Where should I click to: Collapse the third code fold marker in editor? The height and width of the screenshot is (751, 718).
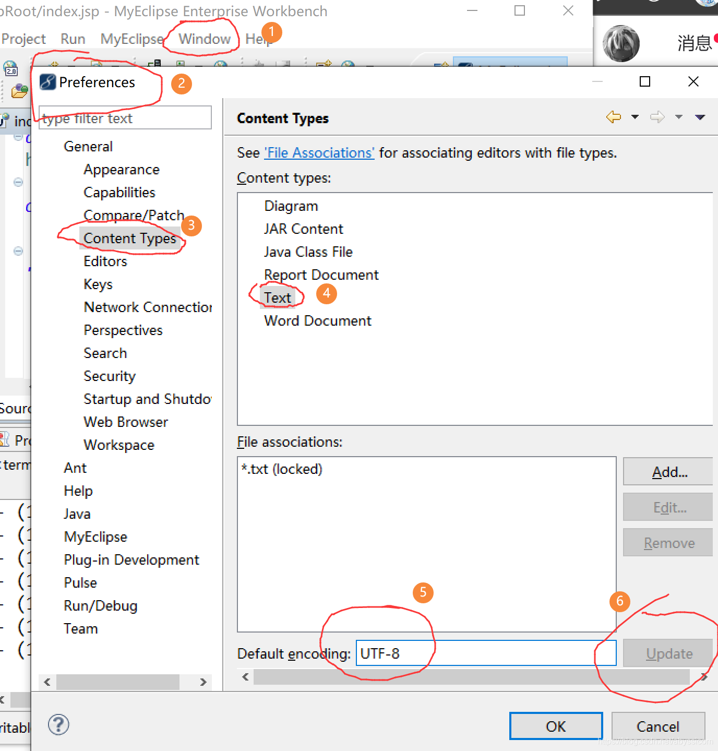18,251
